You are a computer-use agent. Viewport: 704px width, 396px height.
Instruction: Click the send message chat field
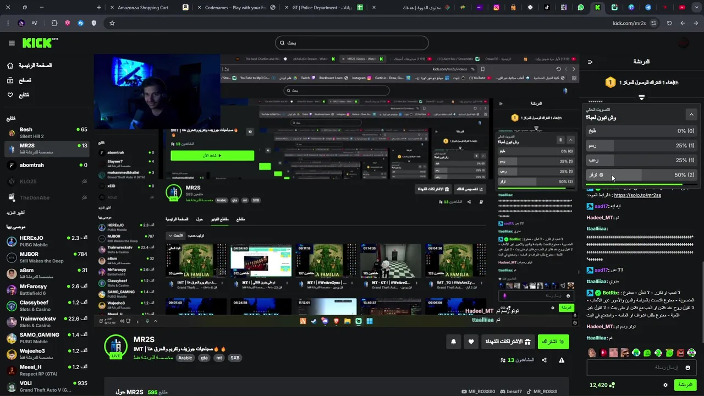coord(641,367)
